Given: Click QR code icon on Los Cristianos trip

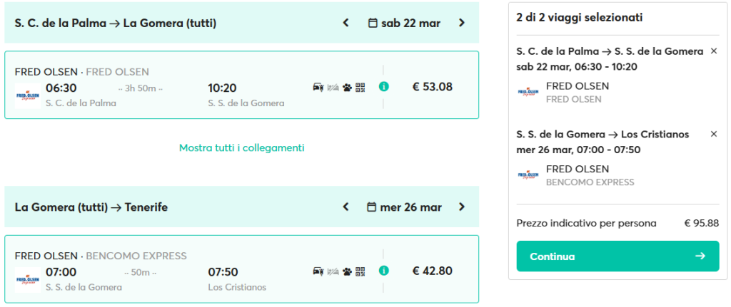Looking at the screenshot, I should pyautogui.click(x=361, y=271).
